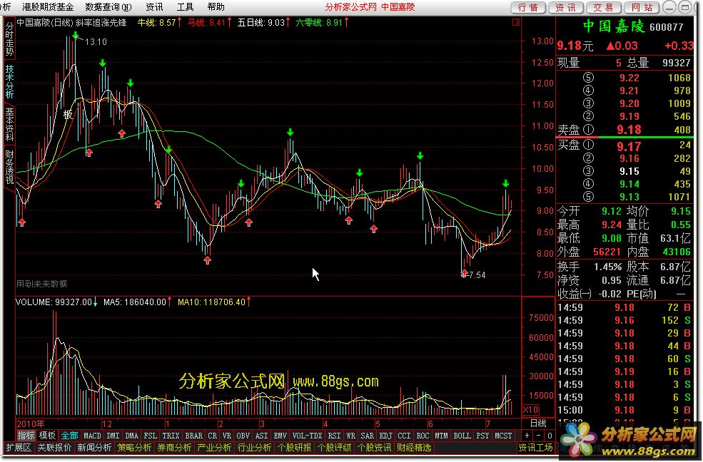Viewport: 703px width, 462px height.
Task: Click the 交易 button
Action: [604, 8]
